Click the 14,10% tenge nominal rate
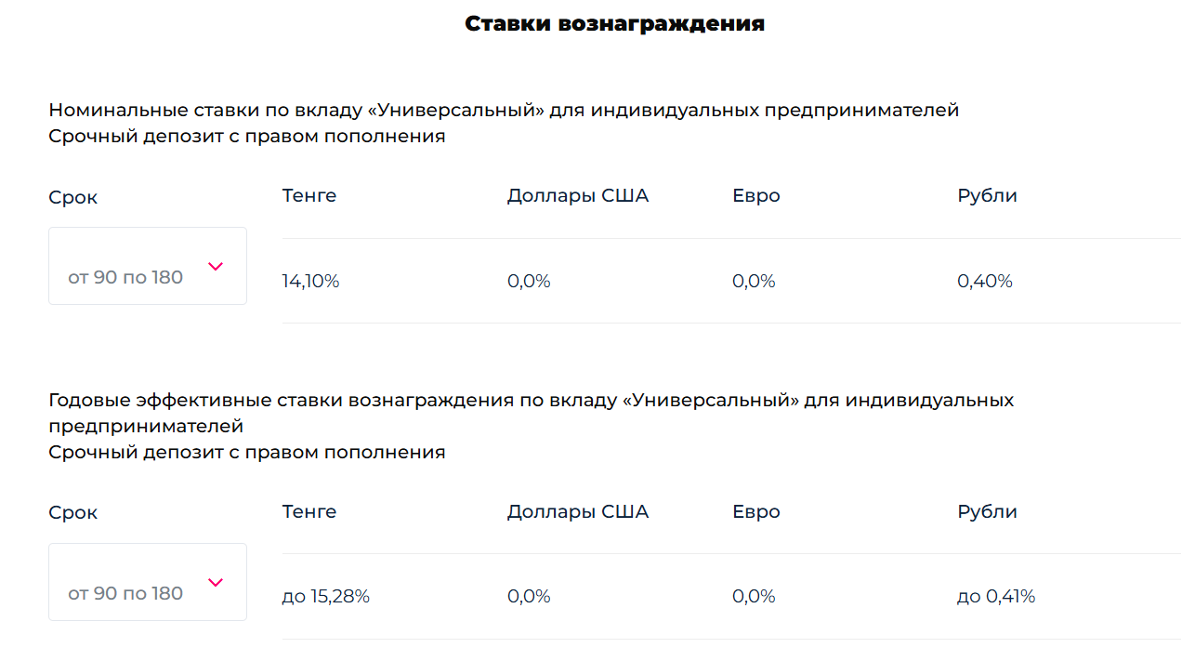Viewport: 1182px width, 661px height. pyautogui.click(x=310, y=281)
